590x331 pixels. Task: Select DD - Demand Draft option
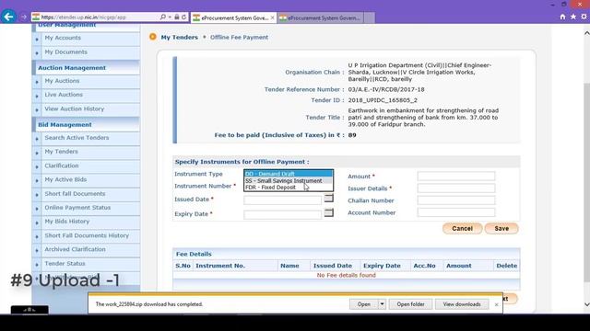(x=289, y=174)
